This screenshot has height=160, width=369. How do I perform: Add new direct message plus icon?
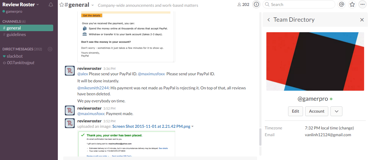click(x=50, y=49)
